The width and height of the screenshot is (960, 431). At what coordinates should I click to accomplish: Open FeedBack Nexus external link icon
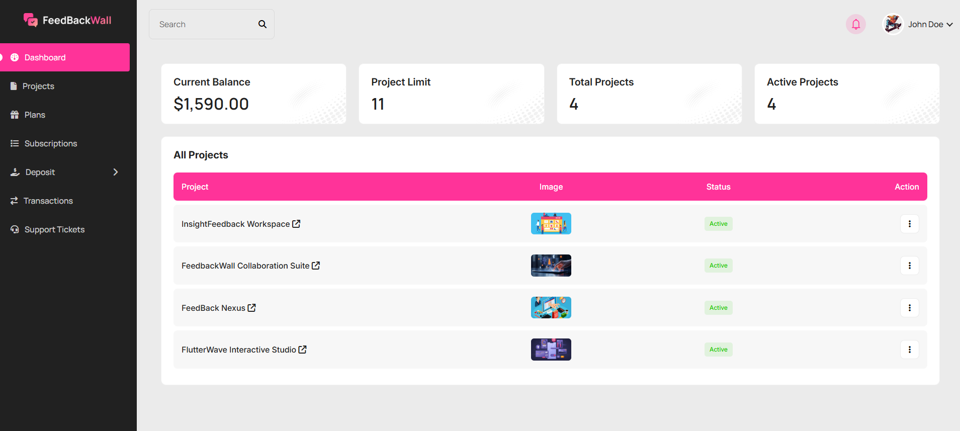(x=252, y=308)
